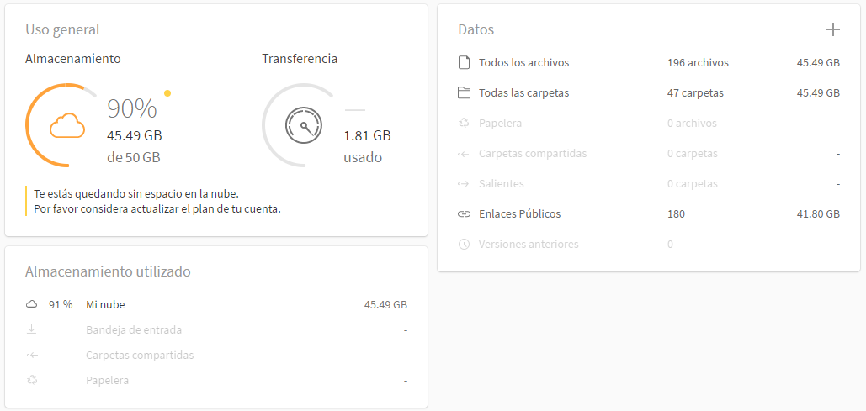Viewport: 866px width, 411px height.
Task: Open Carpetas compartidas in Datos panel
Action: click(649, 153)
